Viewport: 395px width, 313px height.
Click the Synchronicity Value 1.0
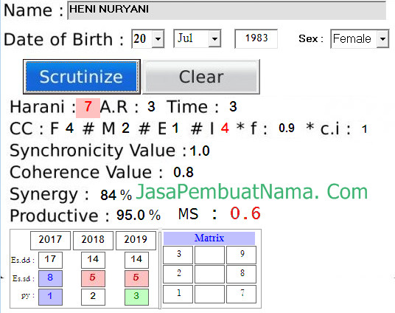pos(200,151)
